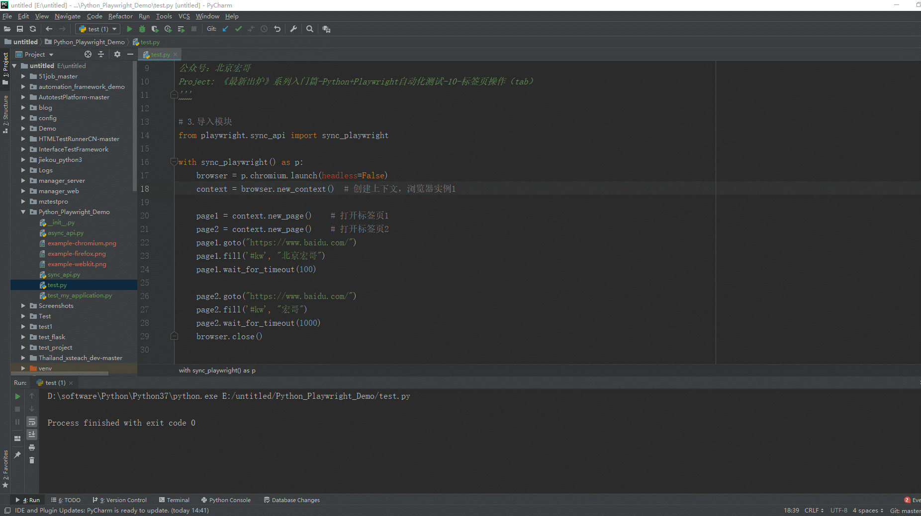
Task: Click the Git update project arrow
Action: (225, 29)
